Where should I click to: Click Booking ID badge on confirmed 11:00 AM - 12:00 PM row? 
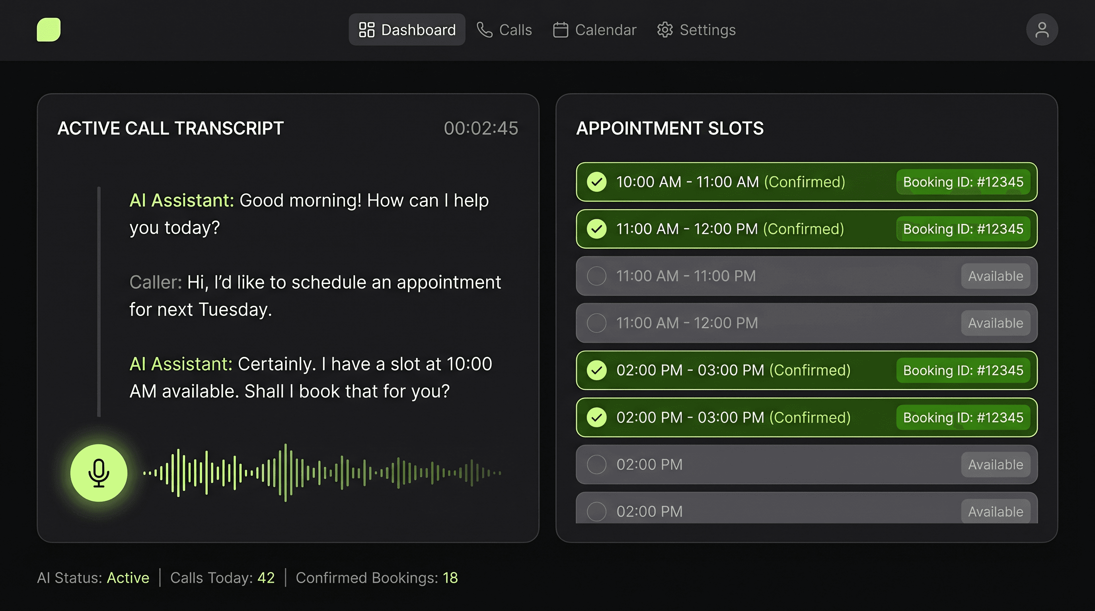963,229
